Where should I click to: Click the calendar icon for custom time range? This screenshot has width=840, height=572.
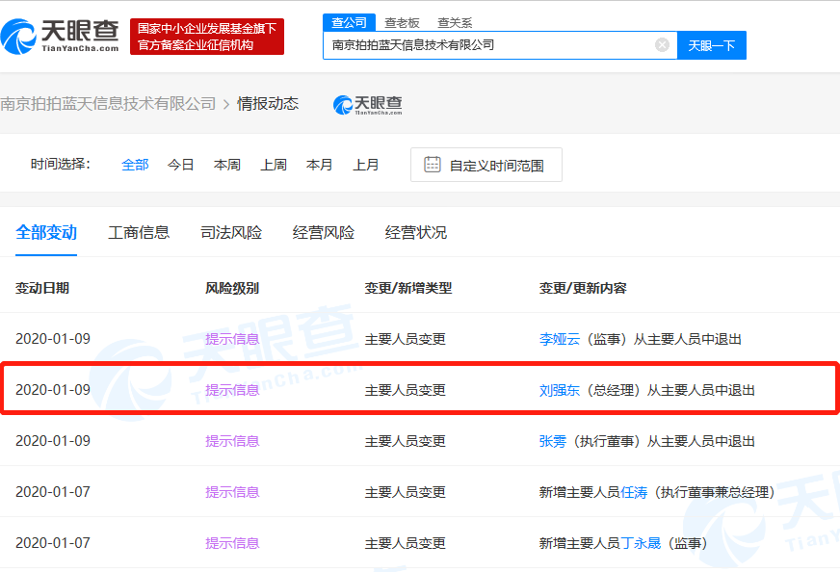point(433,165)
